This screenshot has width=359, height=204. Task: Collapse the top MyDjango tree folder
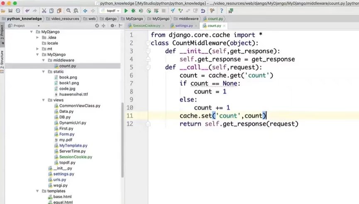32,32
